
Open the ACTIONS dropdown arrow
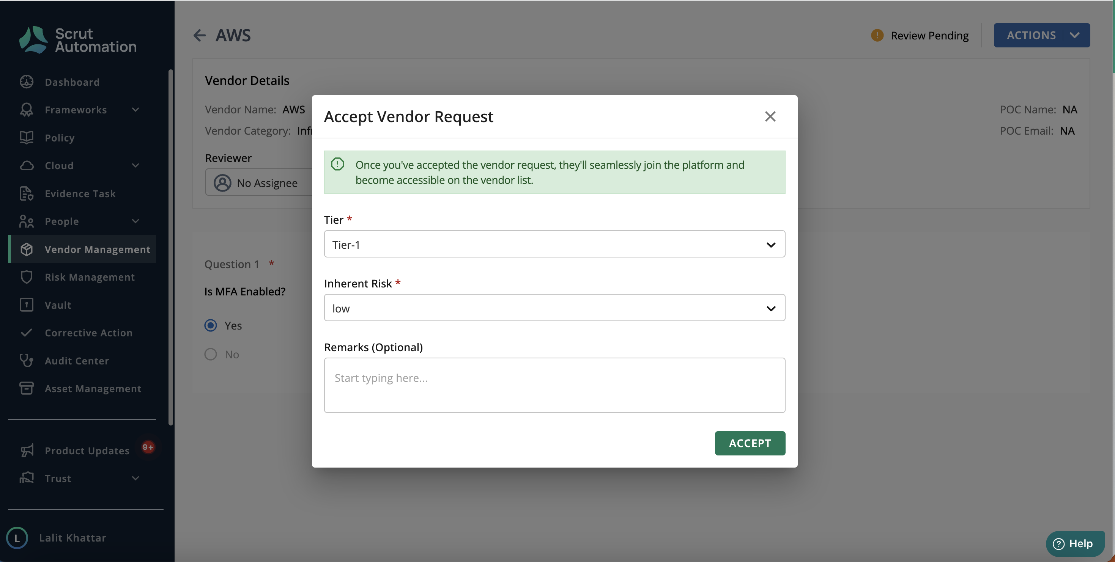pos(1074,35)
